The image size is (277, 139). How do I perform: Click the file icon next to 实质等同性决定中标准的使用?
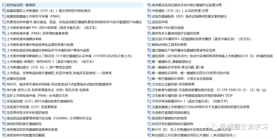point(4,113)
